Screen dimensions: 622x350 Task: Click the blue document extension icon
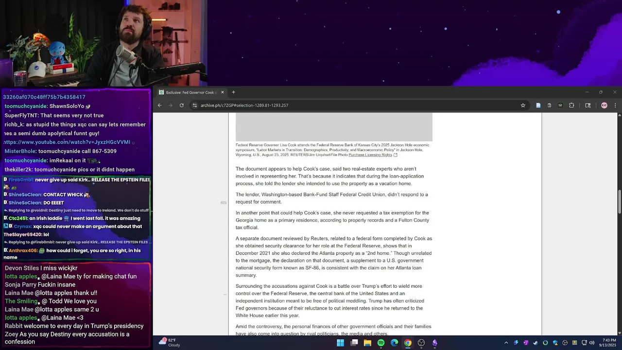(538, 105)
